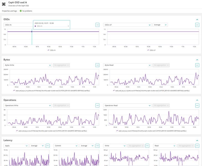
Task: Click the No problems status indicator
Action: click(x=26, y=11)
